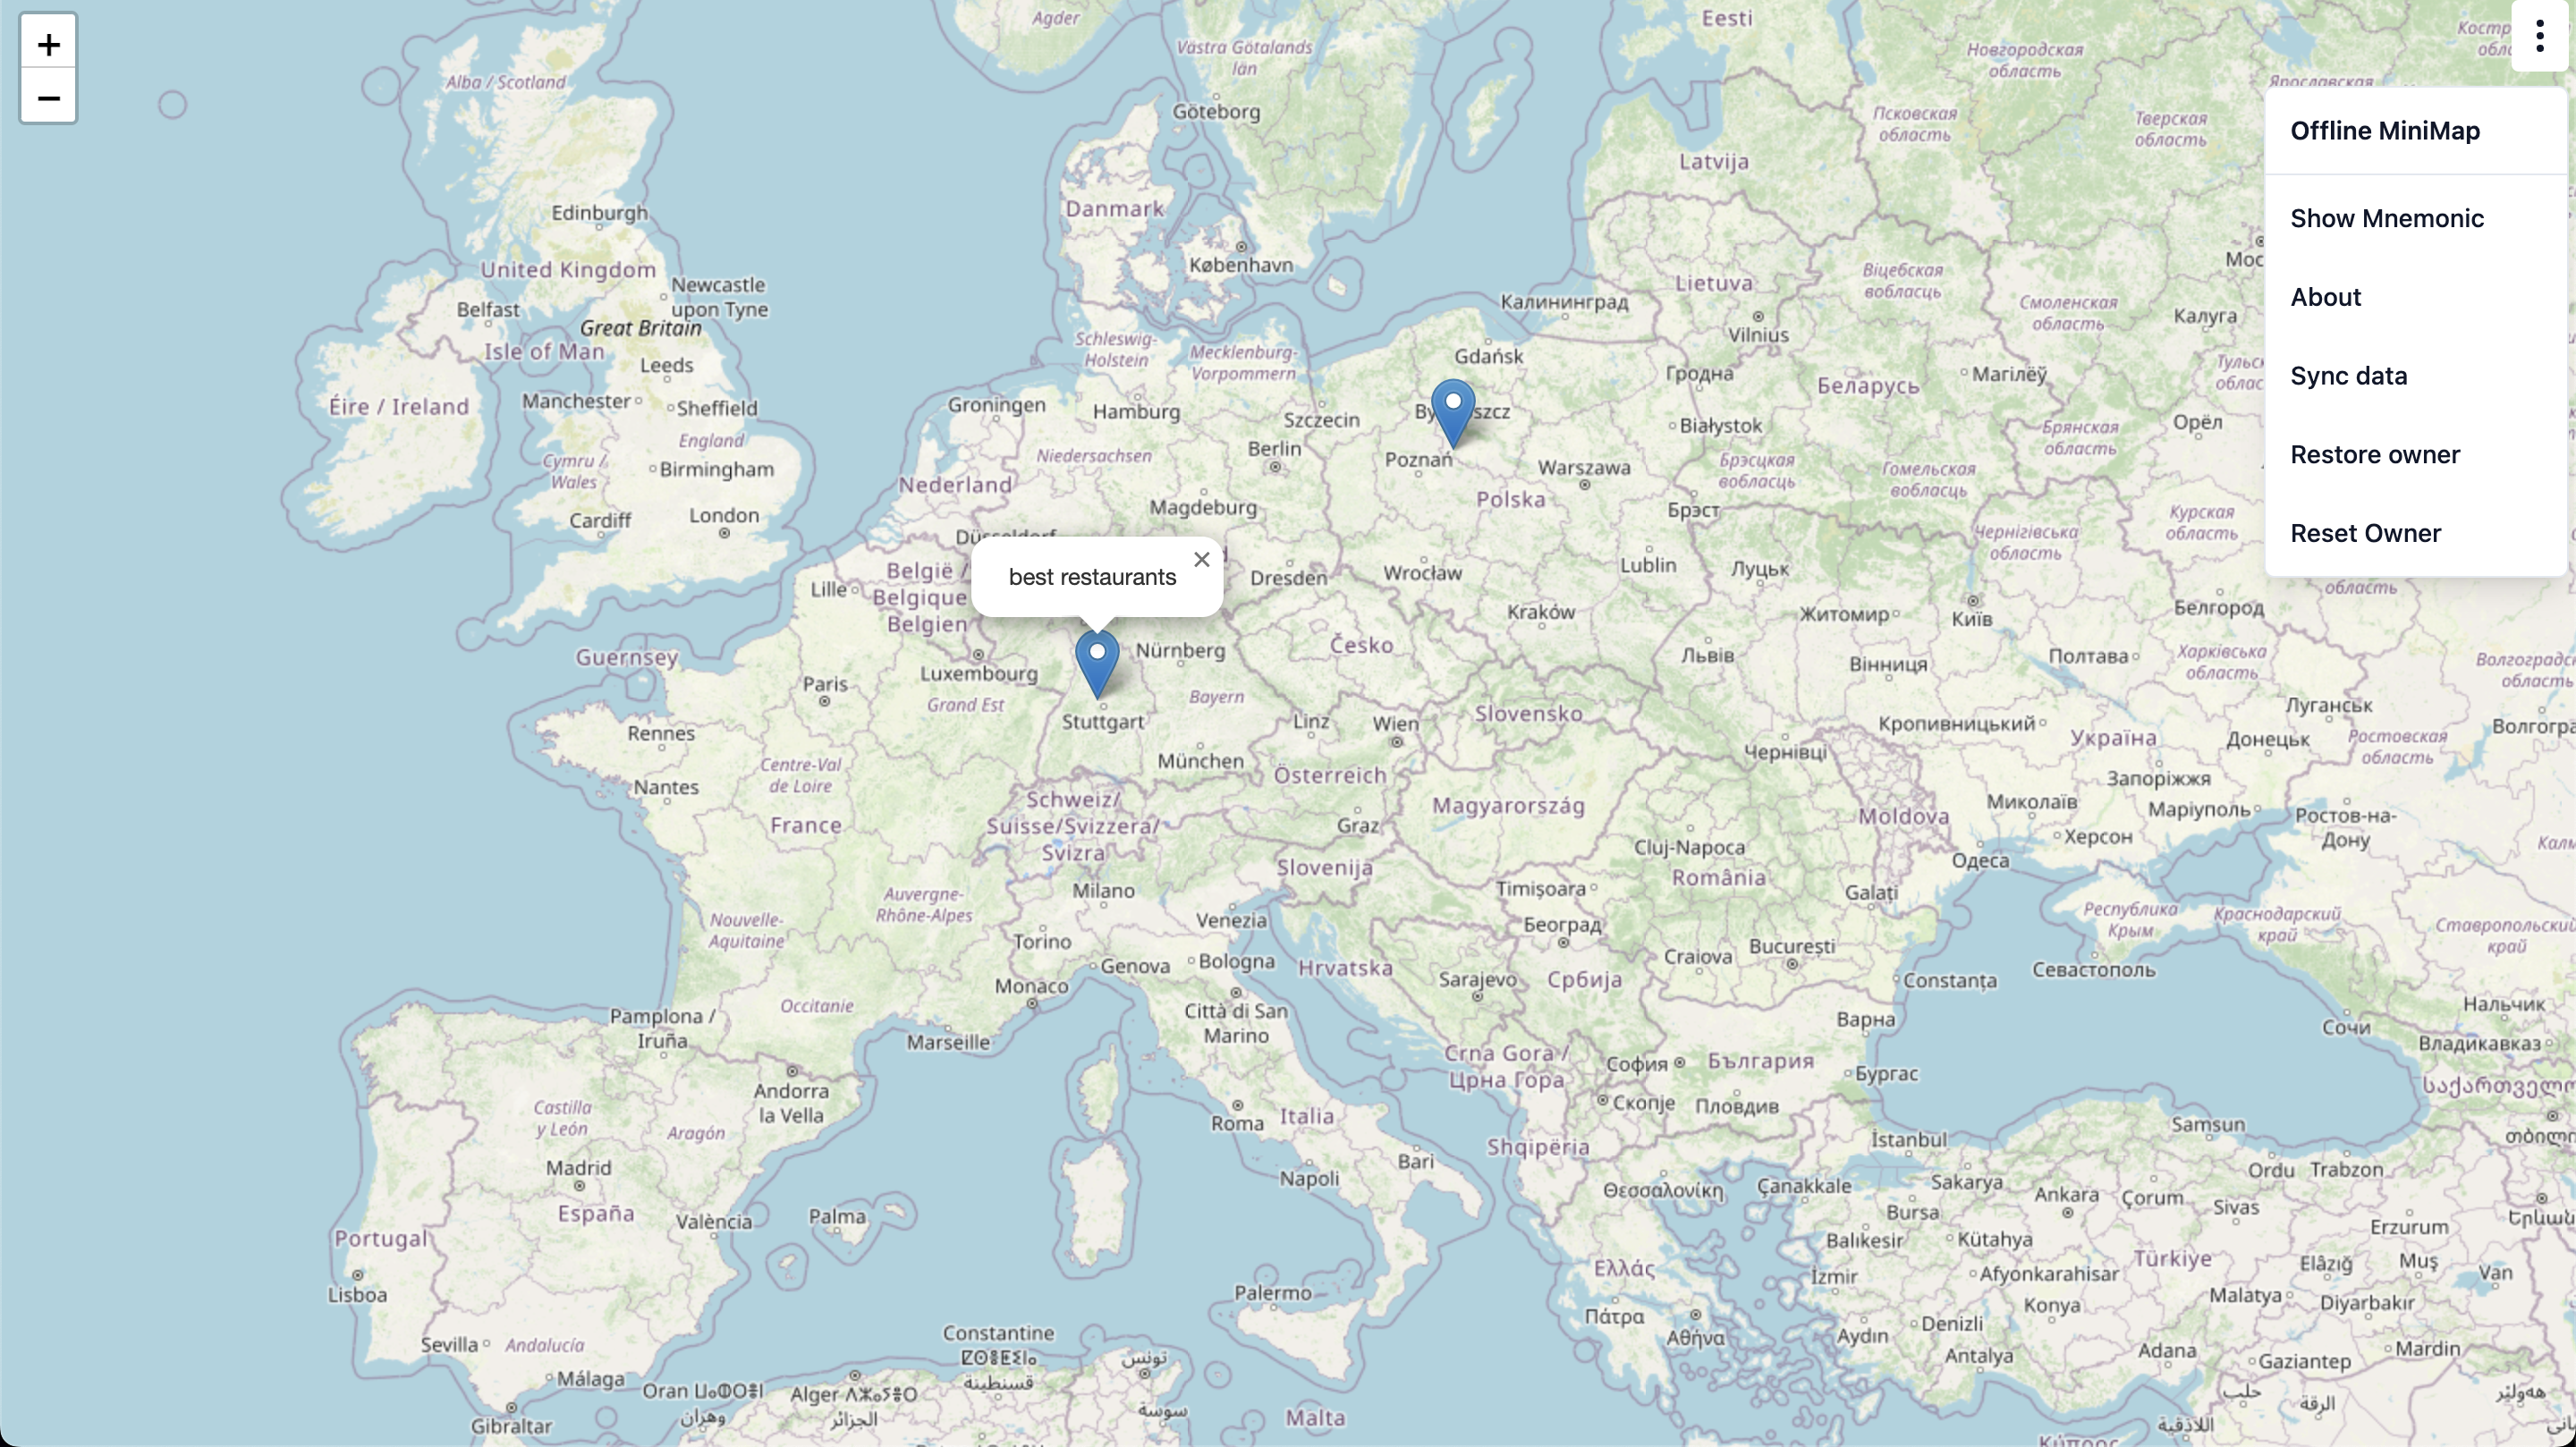Screen dimensions: 2576x1447
Task: Drag the map zoom slider control
Action: pyautogui.click(x=47, y=69)
